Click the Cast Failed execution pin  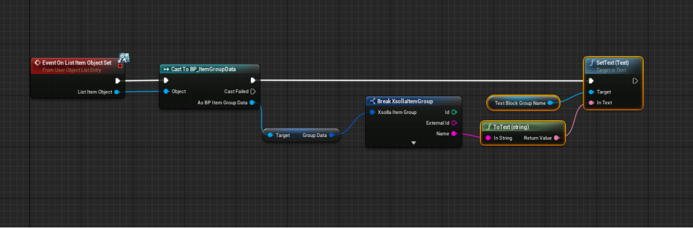pos(253,91)
